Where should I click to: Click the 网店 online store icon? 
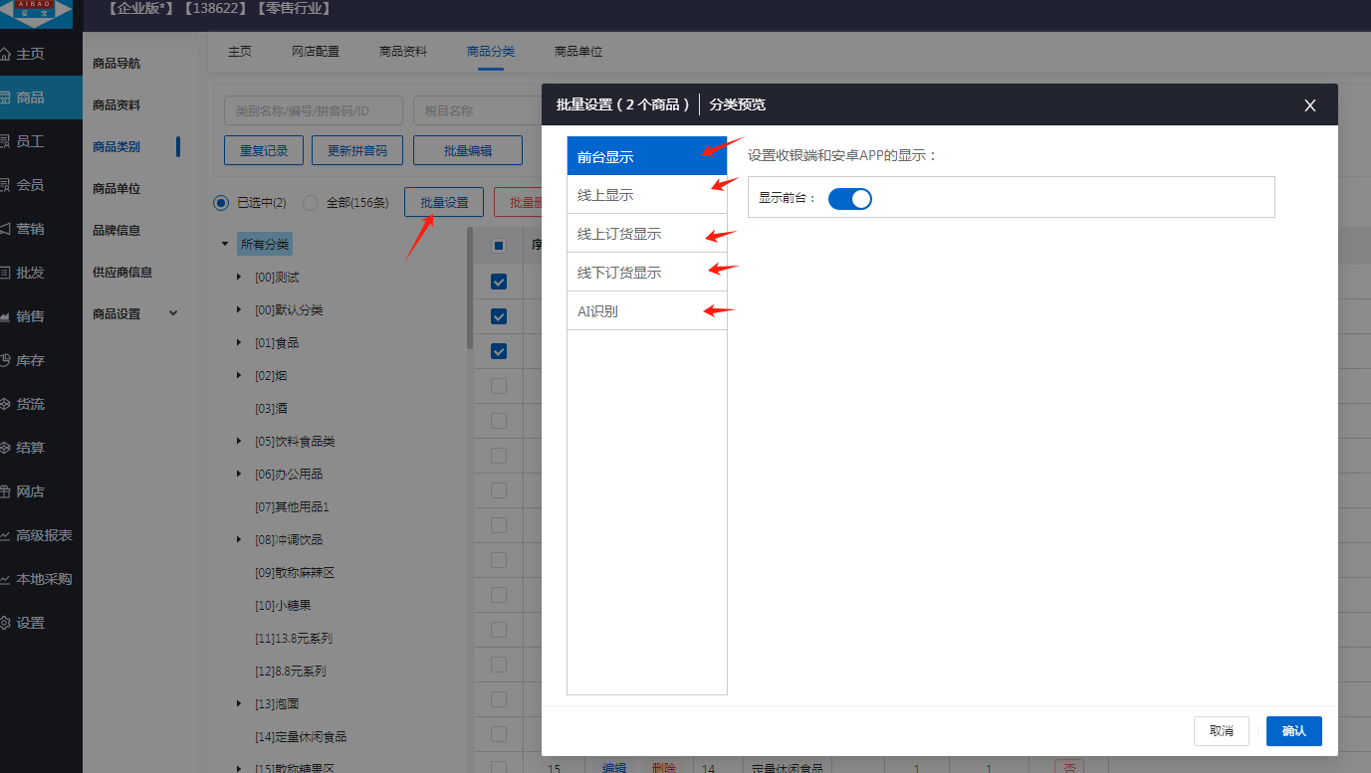coord(5,491)
